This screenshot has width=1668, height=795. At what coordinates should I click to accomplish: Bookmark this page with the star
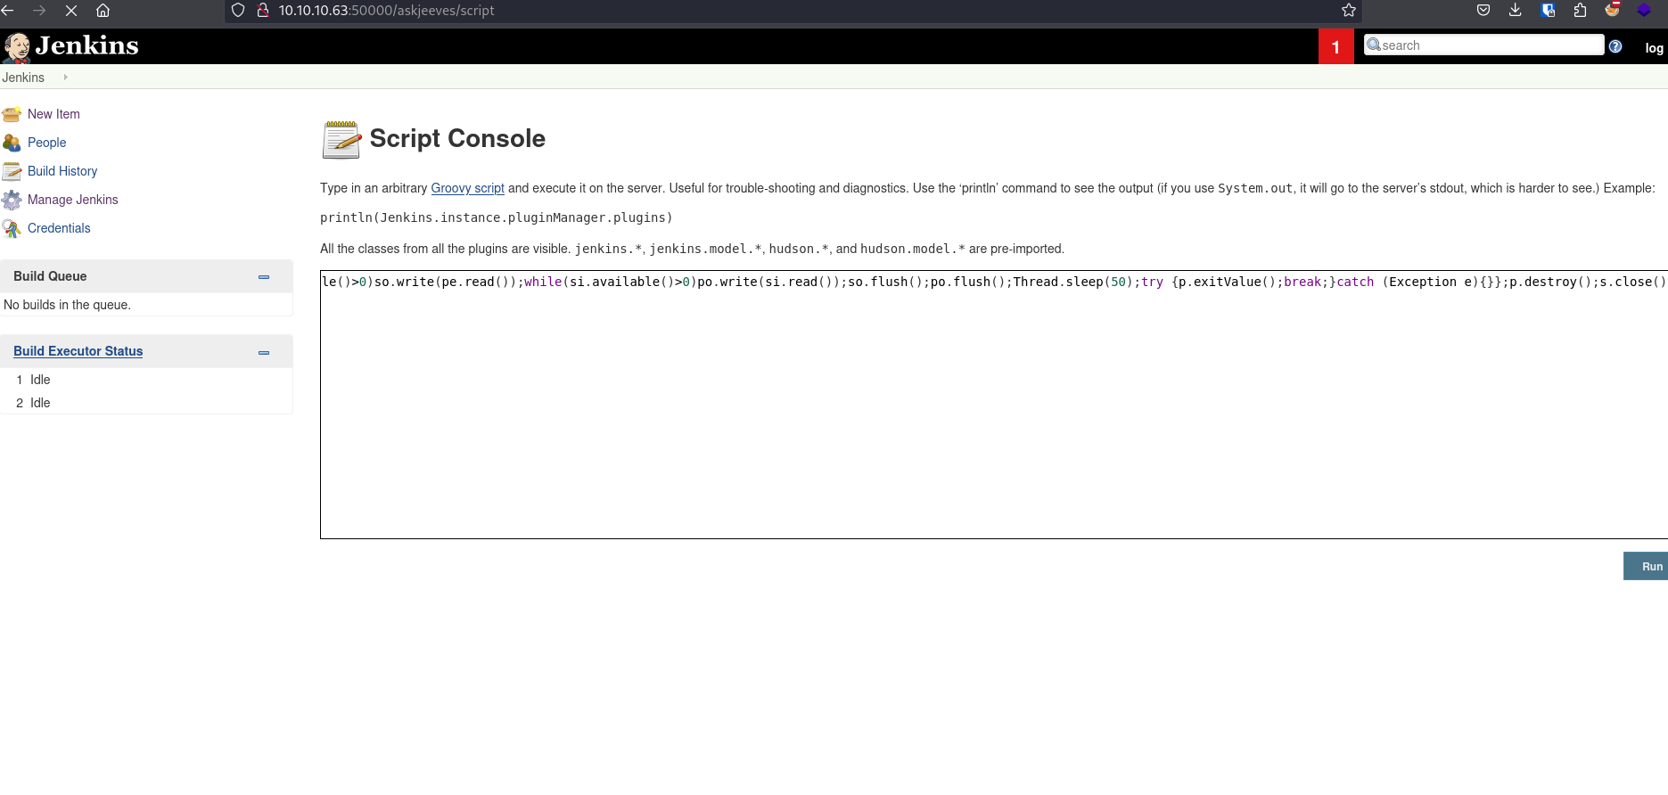pos(1349,11)
